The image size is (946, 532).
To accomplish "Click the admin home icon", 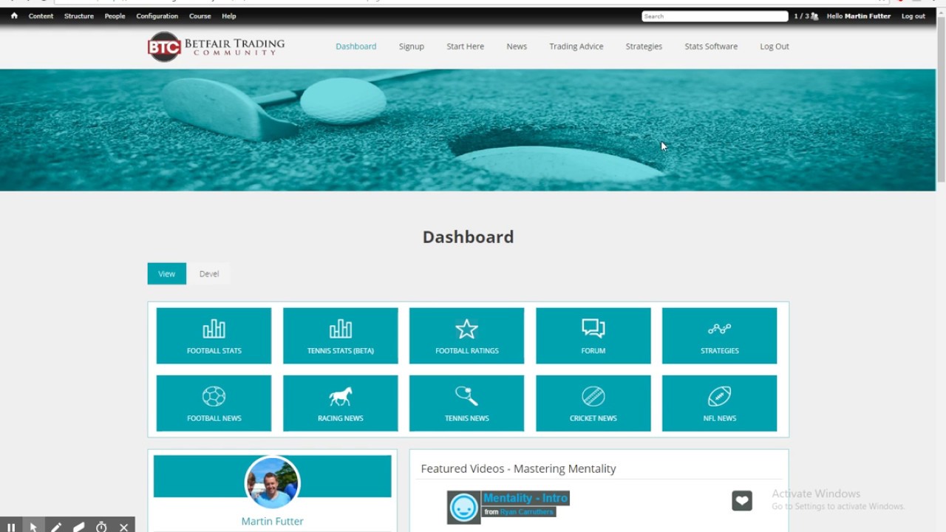I will click(x=14, y=16).
